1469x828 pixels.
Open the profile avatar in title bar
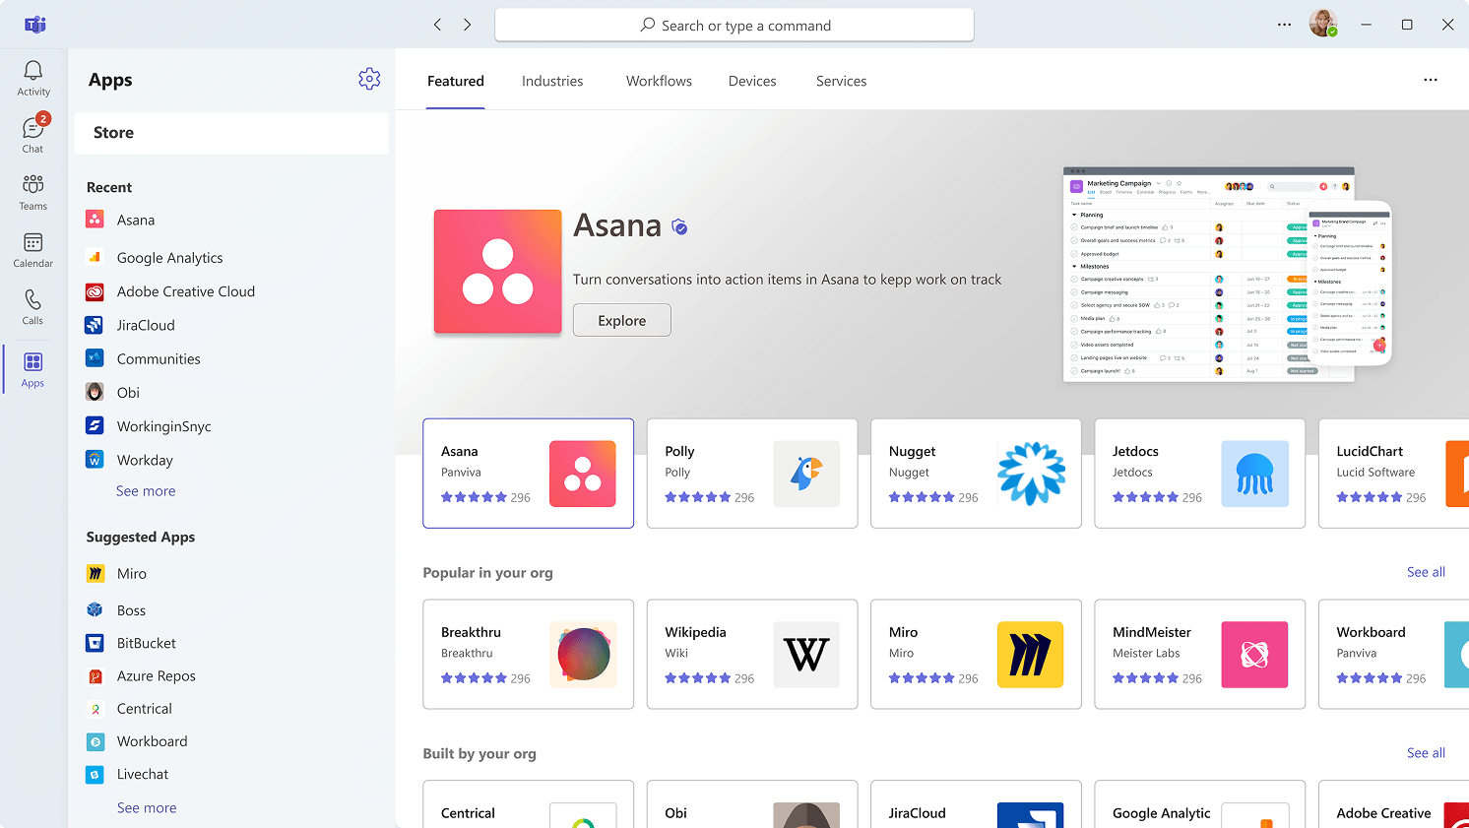[1322, 25]
